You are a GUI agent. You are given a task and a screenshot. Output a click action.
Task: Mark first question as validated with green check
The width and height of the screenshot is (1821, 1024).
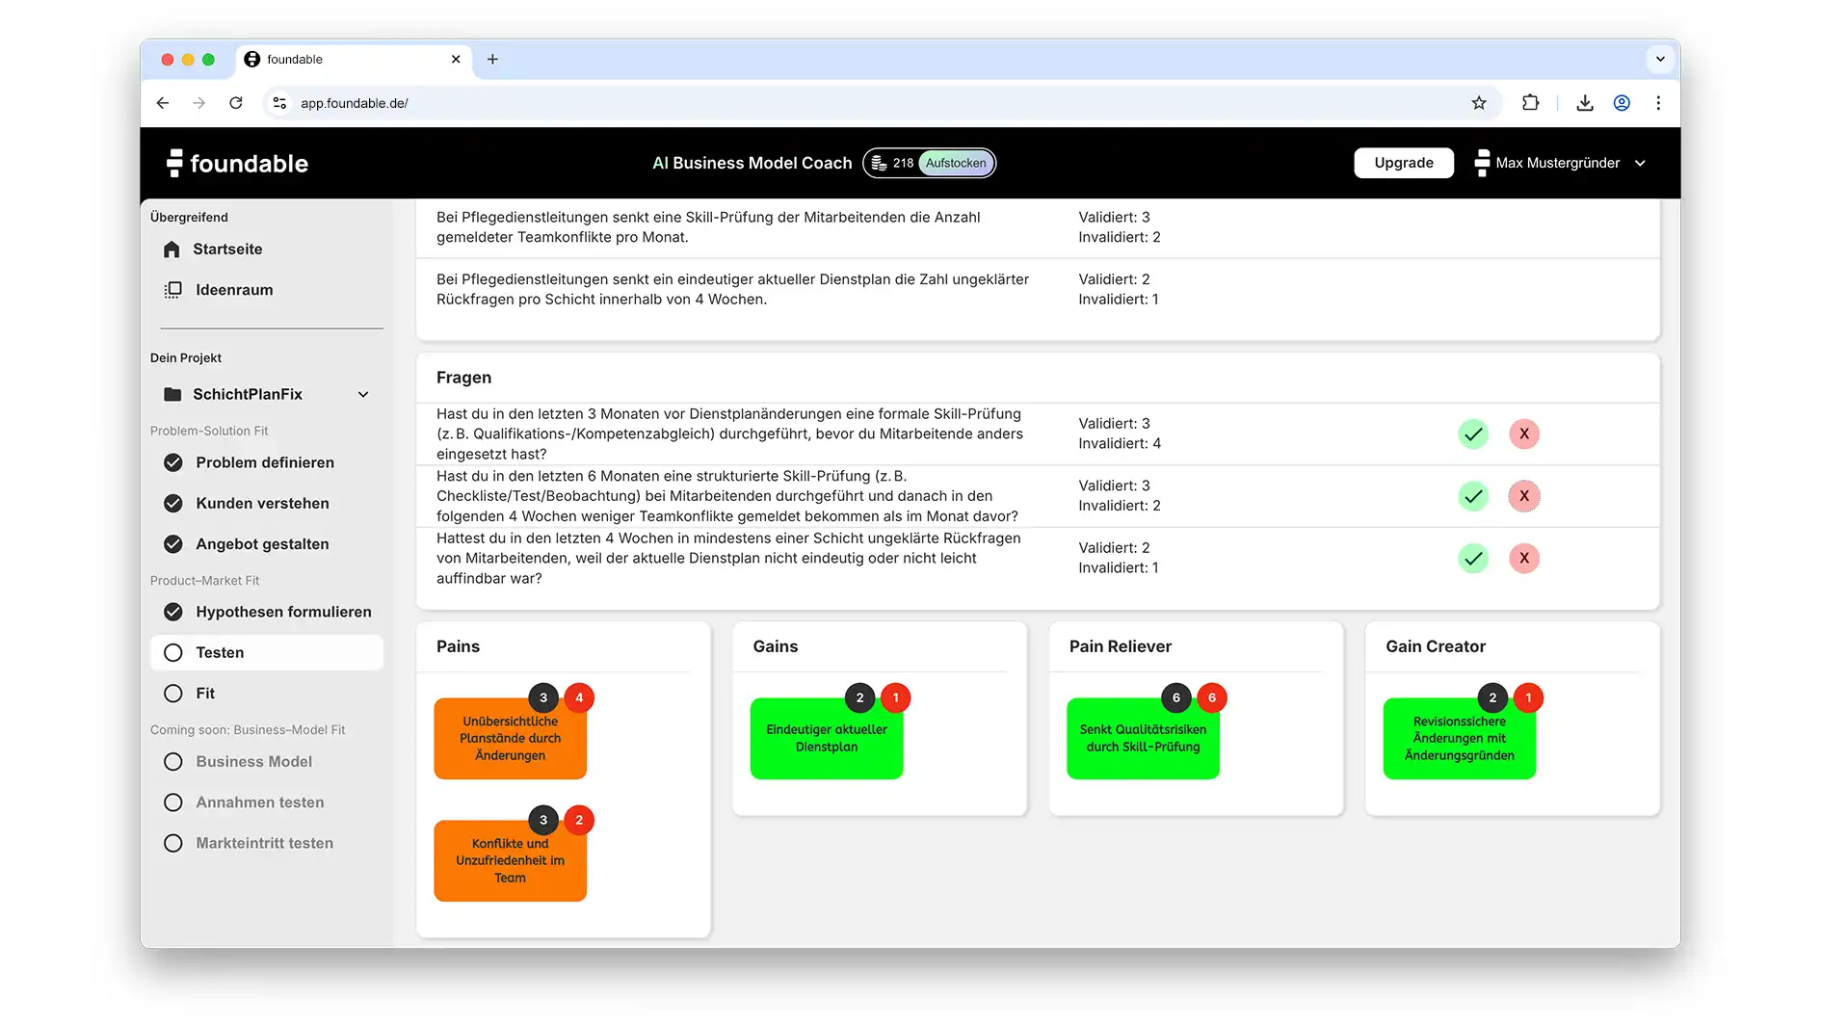pyautogui.click(x=1472, y=434)
